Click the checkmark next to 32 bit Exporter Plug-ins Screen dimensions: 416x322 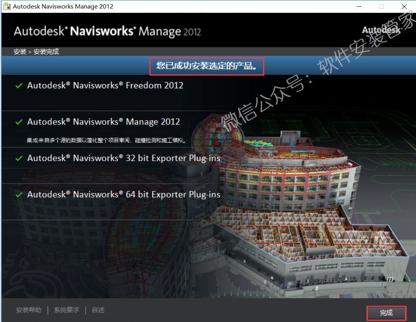19,158
